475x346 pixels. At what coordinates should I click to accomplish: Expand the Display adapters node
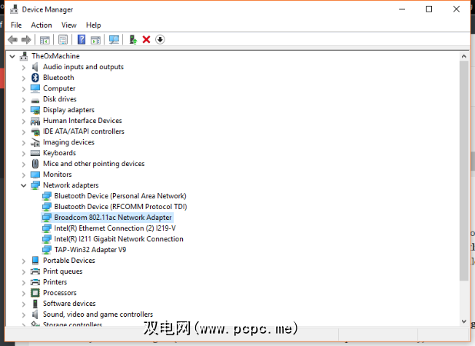[x=24, y=110]
